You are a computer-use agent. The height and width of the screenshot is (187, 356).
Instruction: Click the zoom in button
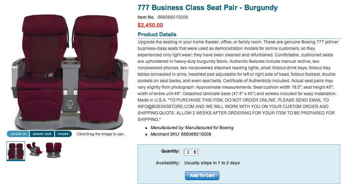18,134
